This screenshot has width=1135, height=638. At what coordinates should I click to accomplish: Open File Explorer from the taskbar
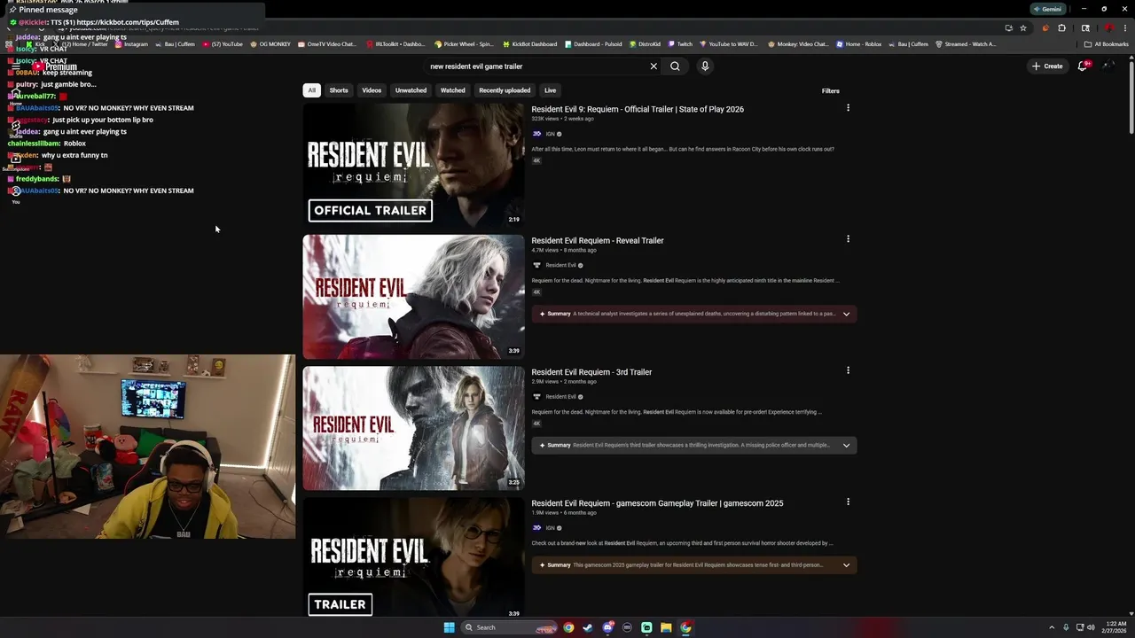666,627
